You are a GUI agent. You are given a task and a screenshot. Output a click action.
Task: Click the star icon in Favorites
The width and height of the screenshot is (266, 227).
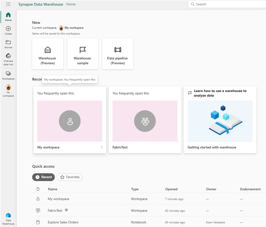pos(62,177)
